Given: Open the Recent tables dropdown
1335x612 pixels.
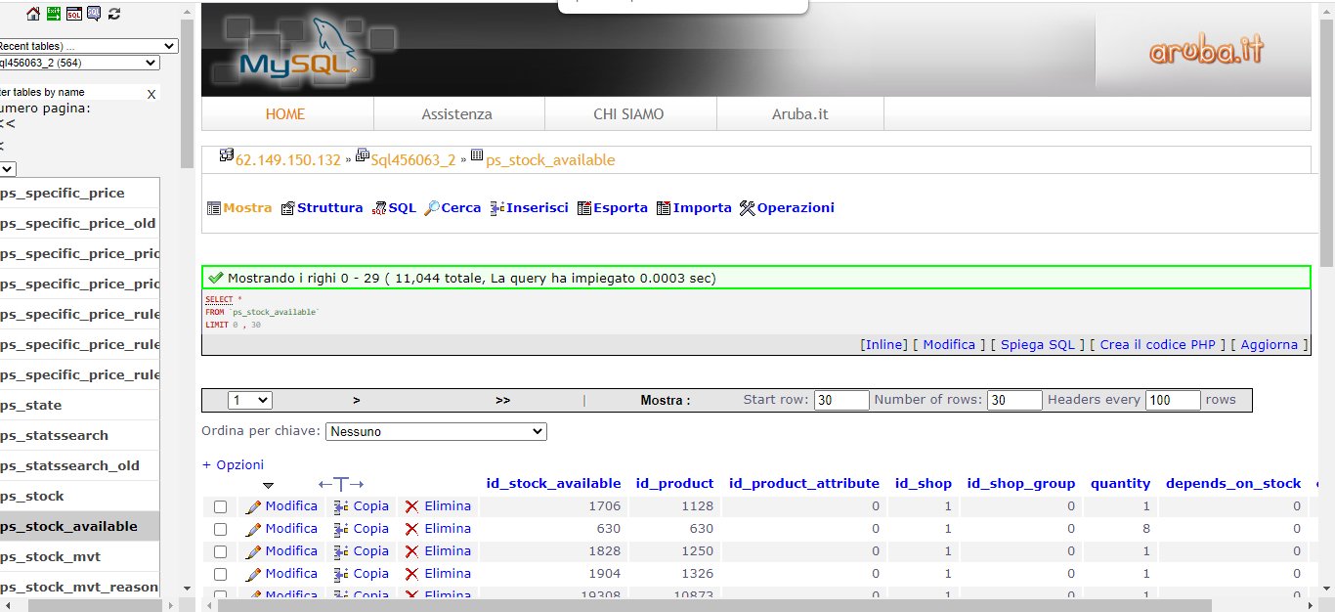Looking at the screenshot, I should coord(88,46).
